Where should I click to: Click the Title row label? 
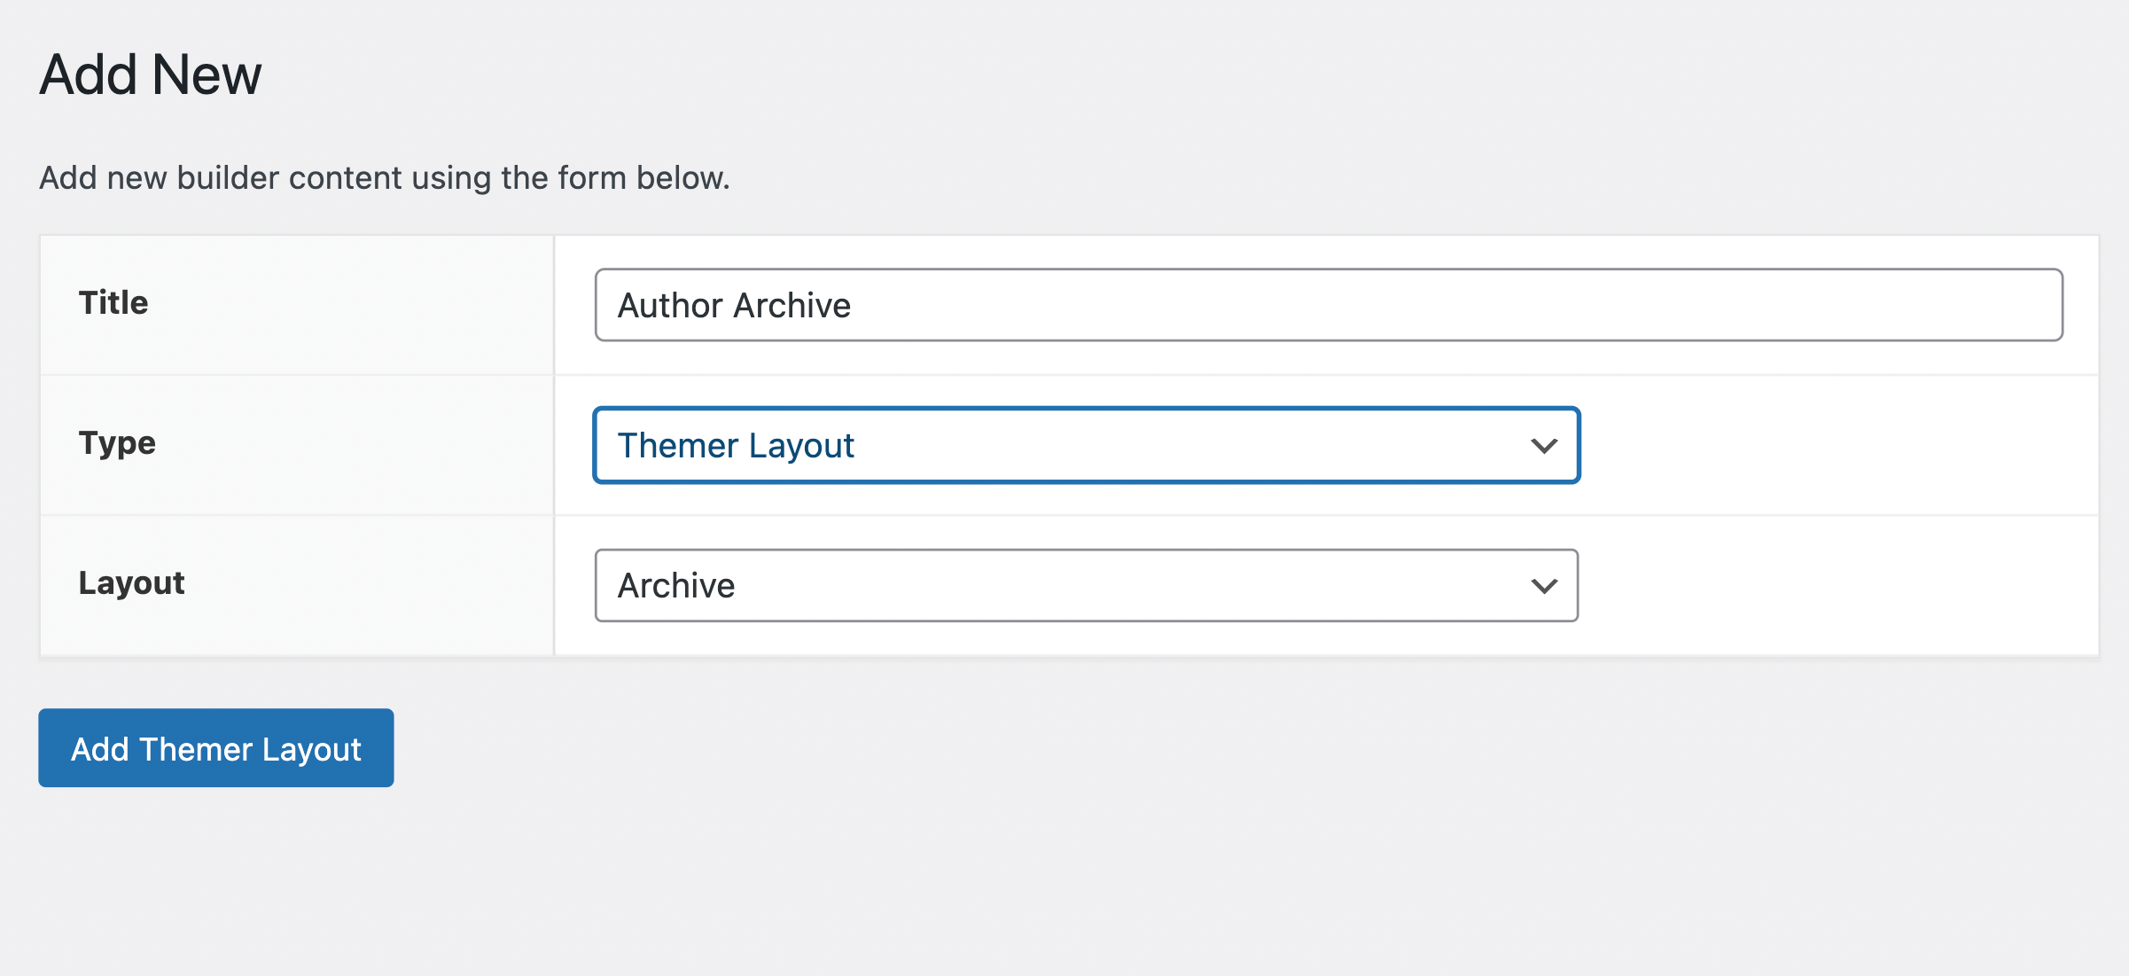point(113,302)
